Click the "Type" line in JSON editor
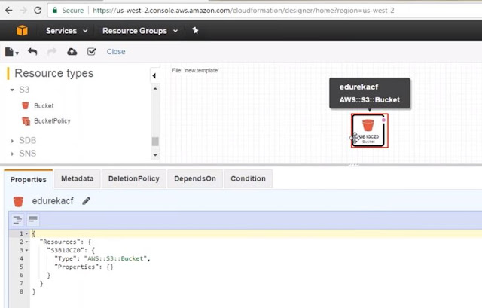This screenshot has height=308, width=482. tap(102, 258)
